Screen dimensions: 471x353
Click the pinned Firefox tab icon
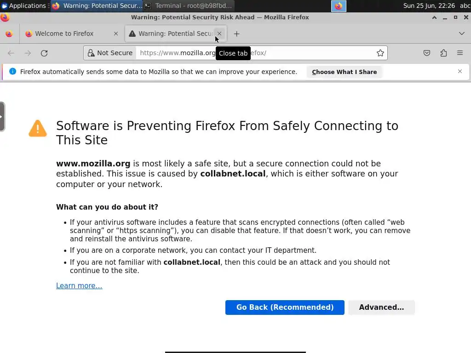(x=9, y=34)
